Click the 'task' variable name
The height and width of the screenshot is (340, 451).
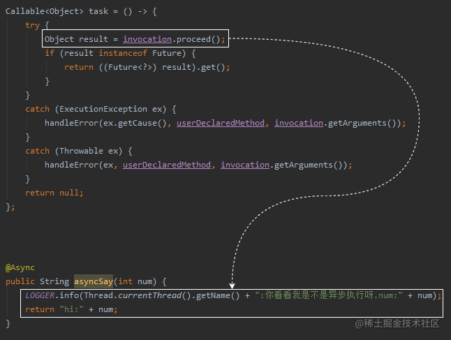[98, 11]
